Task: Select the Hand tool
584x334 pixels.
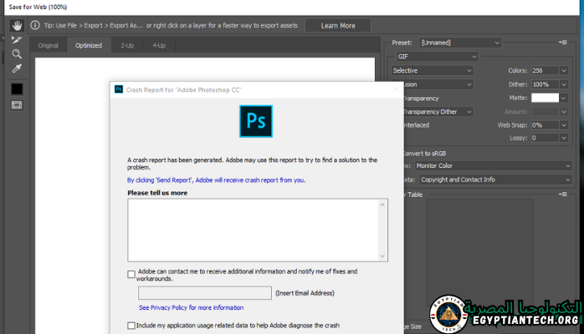Action: click(x=17, y=26)
